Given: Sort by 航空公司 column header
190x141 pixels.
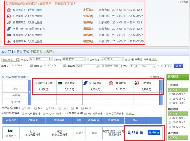Looking at the screenshot, I should click(11, 120).
